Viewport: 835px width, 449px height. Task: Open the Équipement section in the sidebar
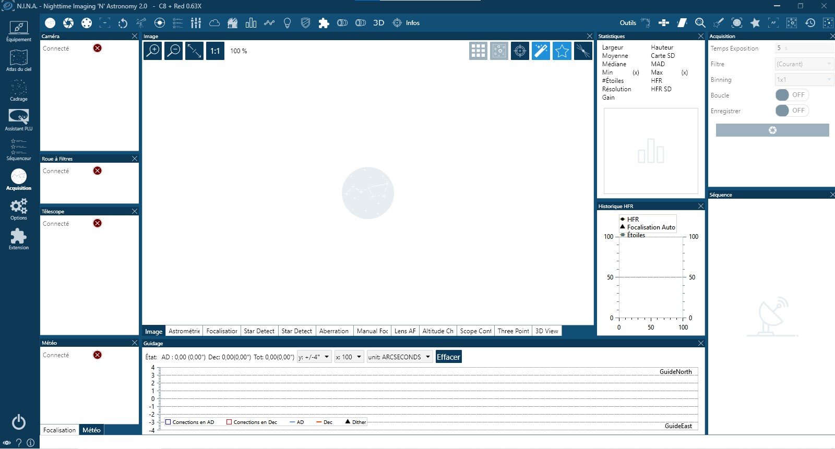click(19, 31)
